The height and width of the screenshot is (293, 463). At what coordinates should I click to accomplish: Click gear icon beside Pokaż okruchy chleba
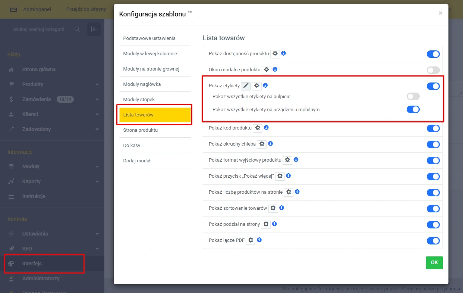tap(262, 144)
